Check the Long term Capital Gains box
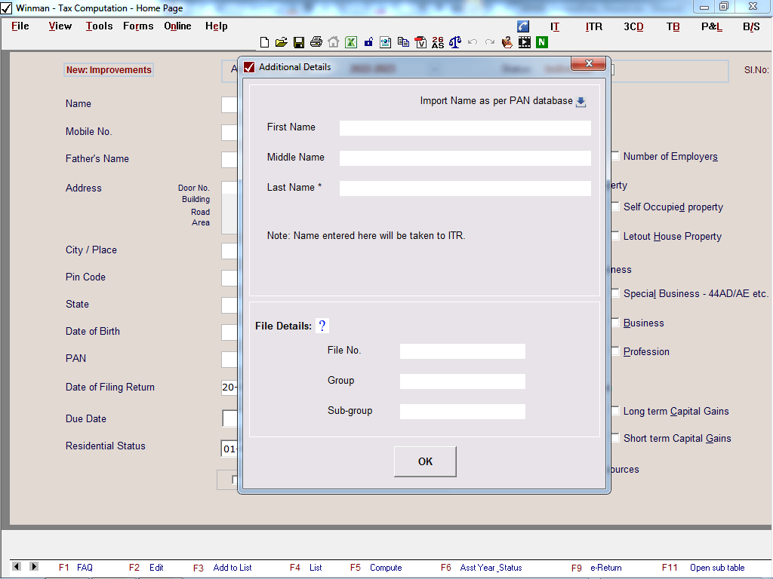773x579 pixels. (615, 410)
